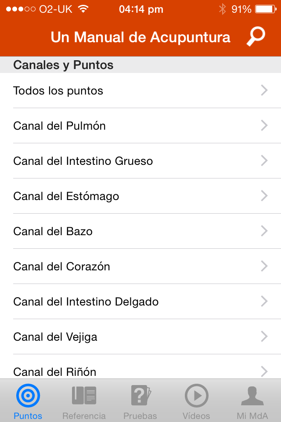This screenshot has width=281, height=422.
Task: Open Canal del Corazón entry
Action: tap(140, 266)
